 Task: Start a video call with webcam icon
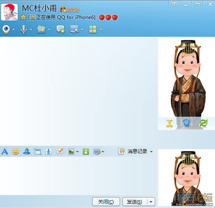(6, 29)
